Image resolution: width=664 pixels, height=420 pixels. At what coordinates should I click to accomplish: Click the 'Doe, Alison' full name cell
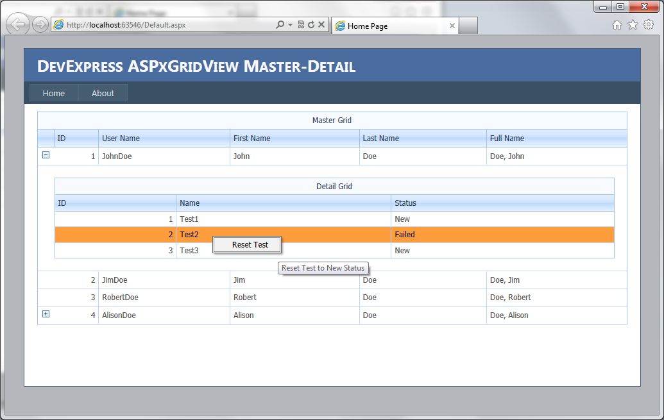(x=557, y=315)
